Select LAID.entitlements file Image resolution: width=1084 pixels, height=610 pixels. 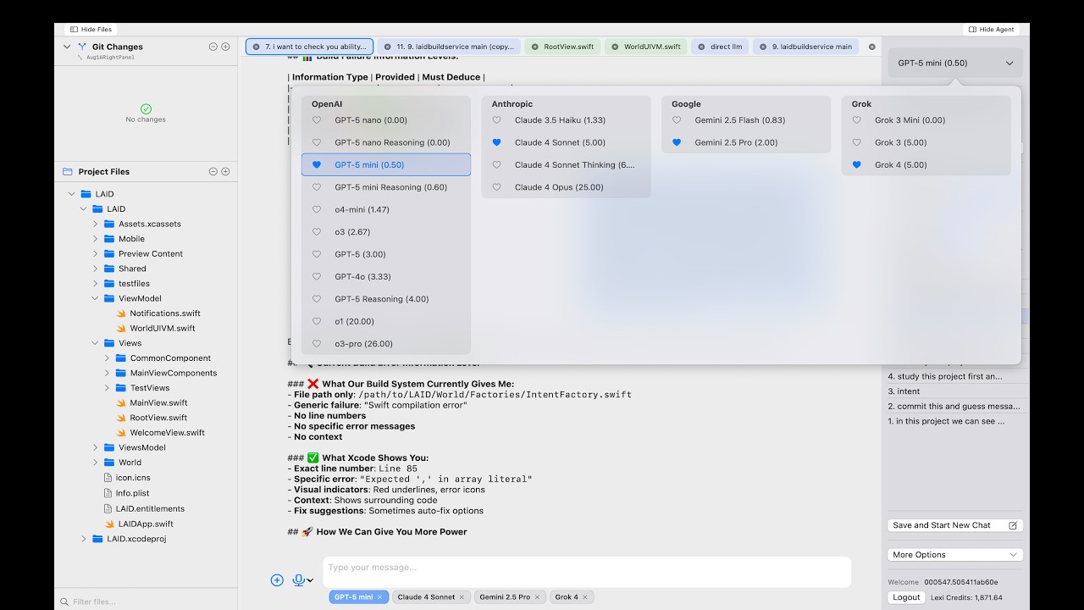(150, 509)
